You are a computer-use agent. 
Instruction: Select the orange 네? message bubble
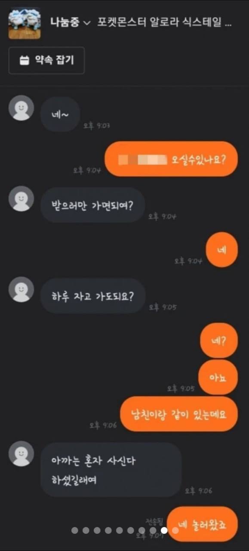(219, 341)
